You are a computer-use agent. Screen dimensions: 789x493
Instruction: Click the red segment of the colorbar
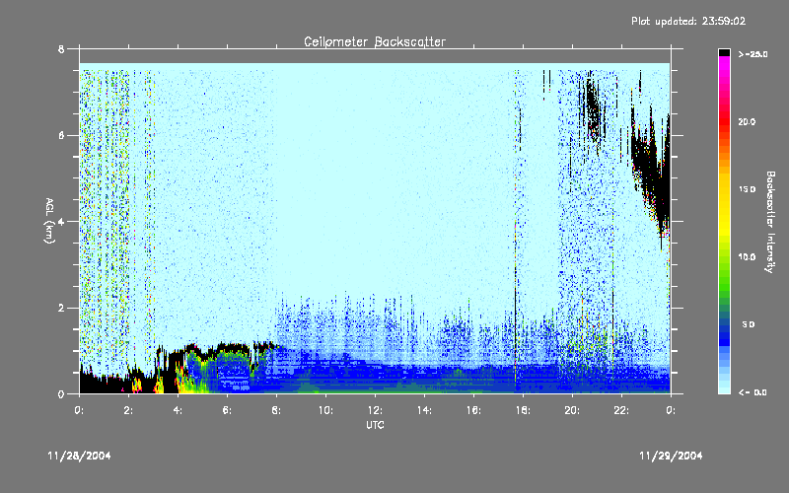point(724,120)
